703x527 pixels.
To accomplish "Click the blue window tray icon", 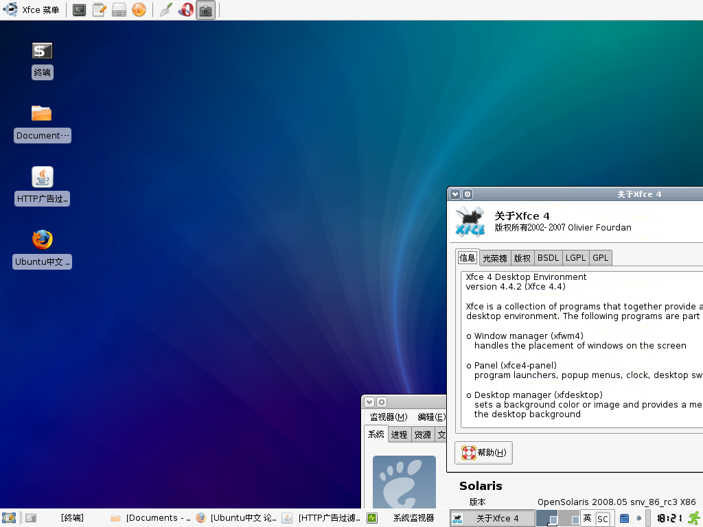I will pos(624,519).
